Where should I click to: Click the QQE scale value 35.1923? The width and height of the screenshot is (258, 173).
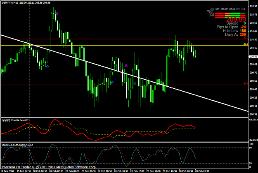[x=253, y=140]
